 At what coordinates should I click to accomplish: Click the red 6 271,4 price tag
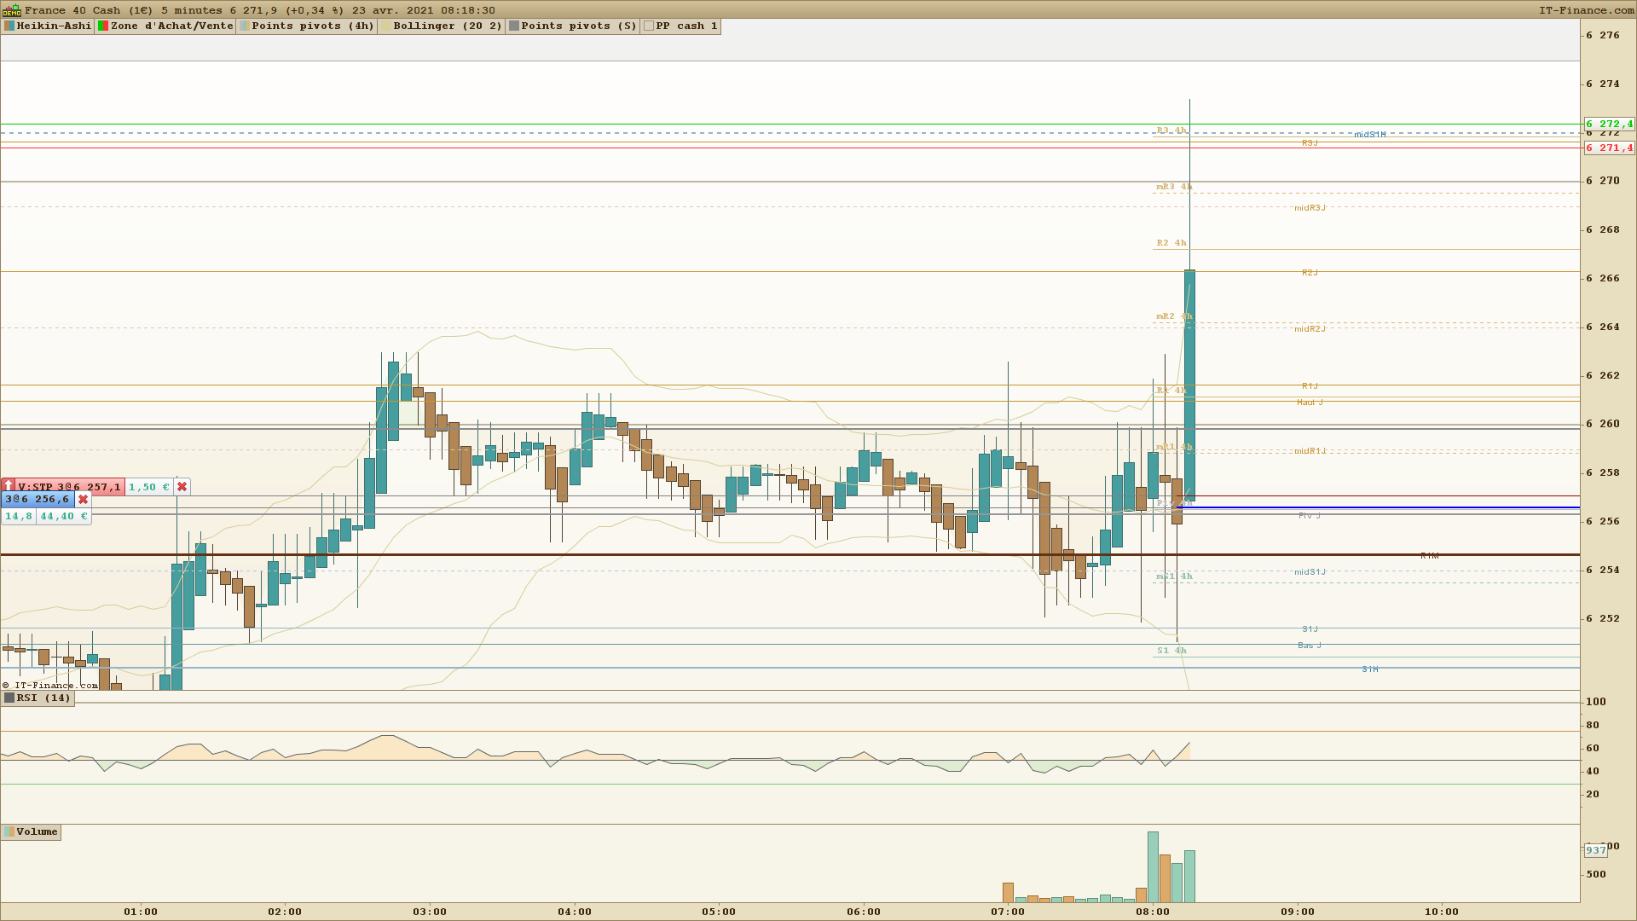pyautogui.click(x=1609, y=148)
